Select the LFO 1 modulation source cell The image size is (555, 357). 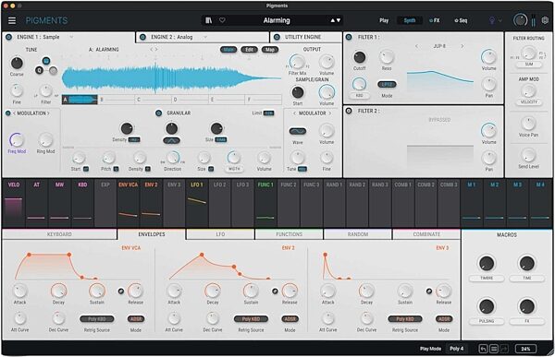coord(197,203)
